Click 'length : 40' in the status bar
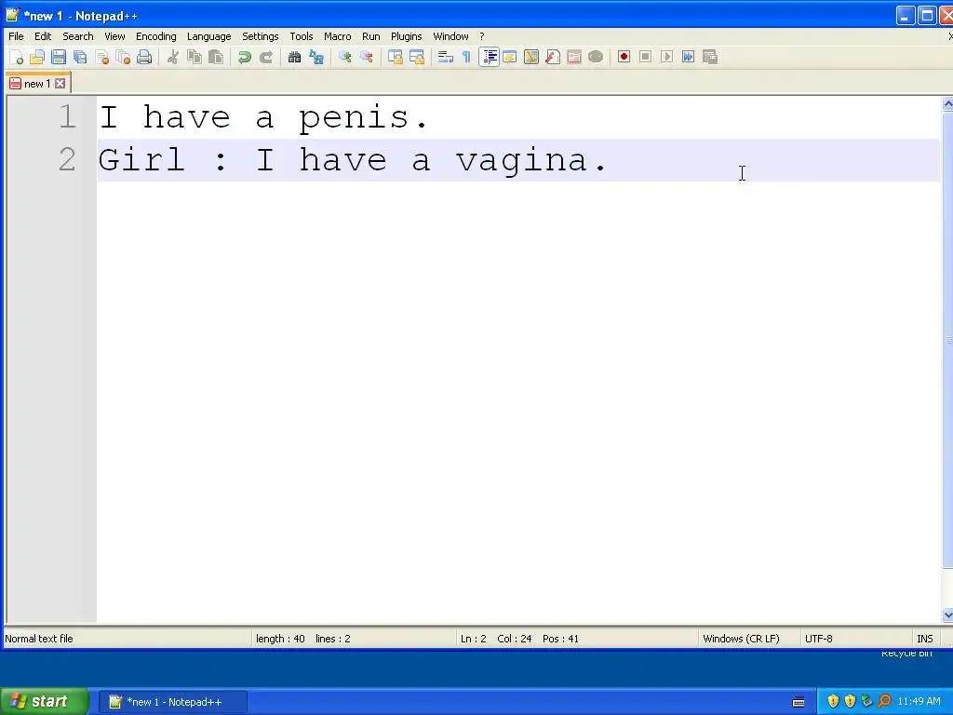953x715 pixels. (280, 639)
